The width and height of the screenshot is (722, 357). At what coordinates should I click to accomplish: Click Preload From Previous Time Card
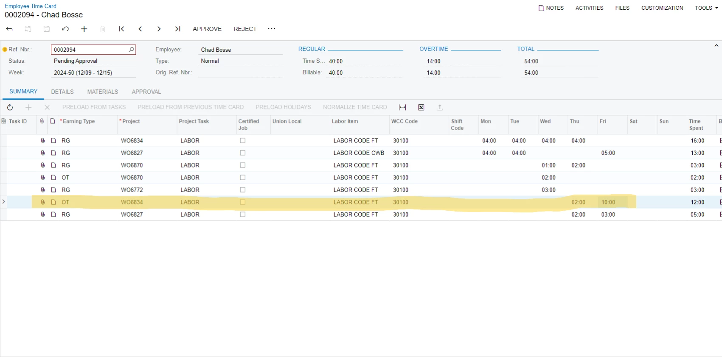191,107
